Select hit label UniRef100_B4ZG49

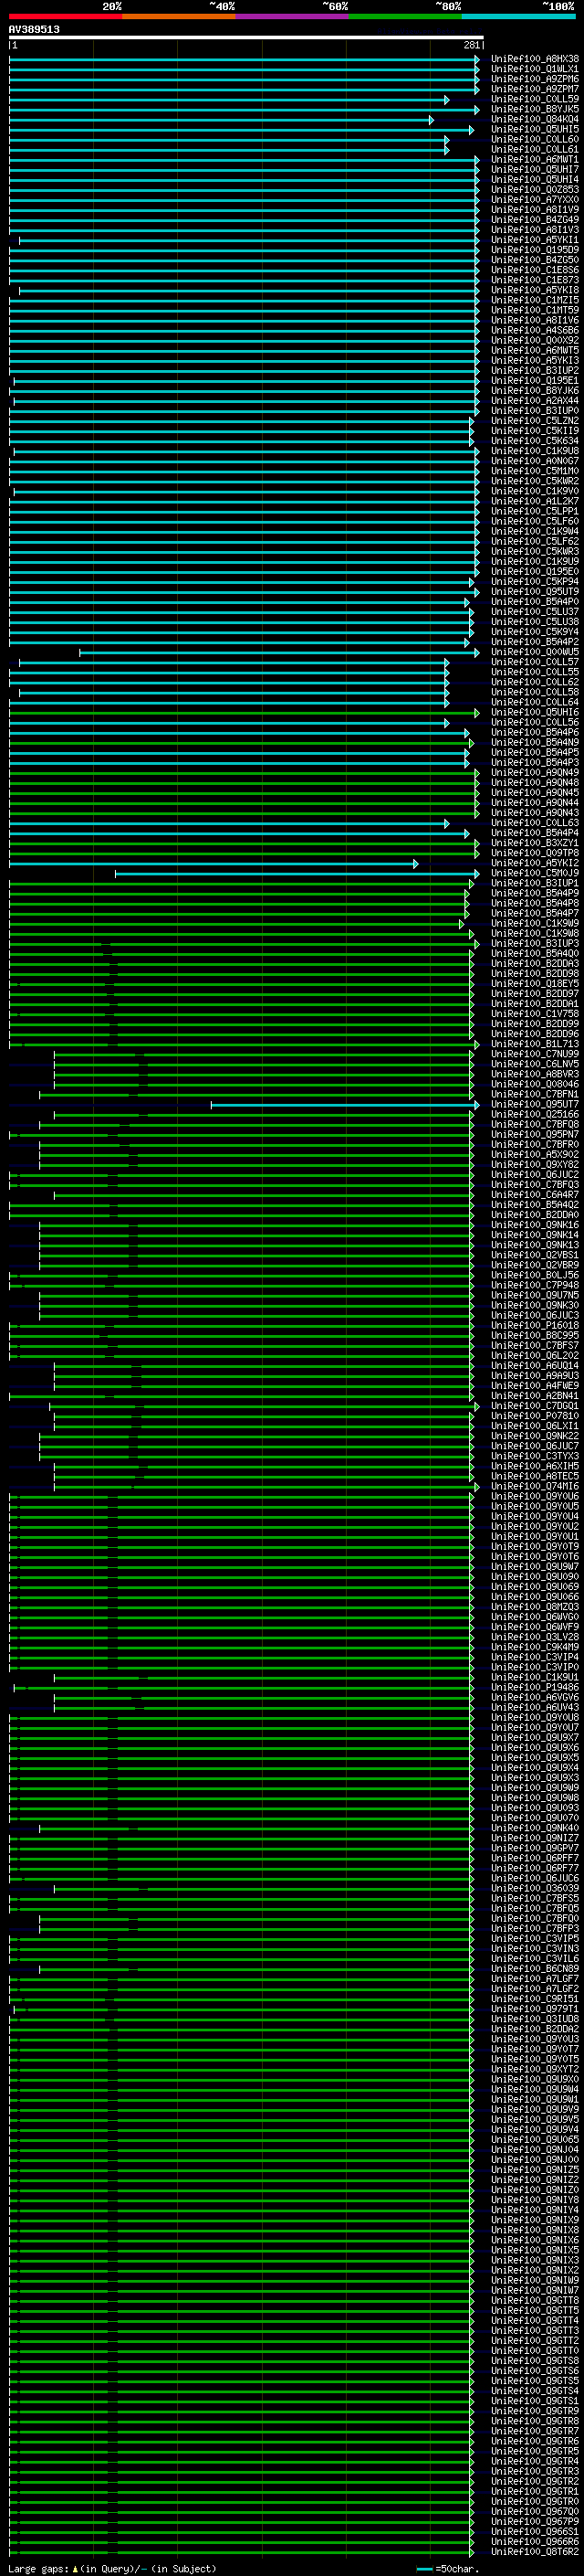click(x=535, y=219)
